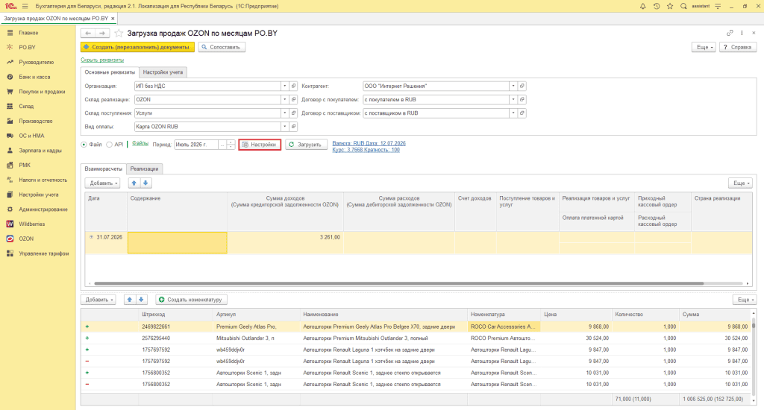
Task: Expand Склад реализации dropdown list
Action: [284, 100]
